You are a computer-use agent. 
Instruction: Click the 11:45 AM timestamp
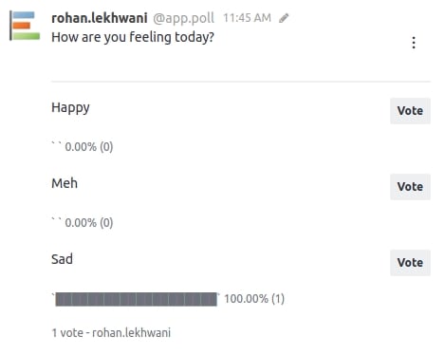click(x=247, y=18)
